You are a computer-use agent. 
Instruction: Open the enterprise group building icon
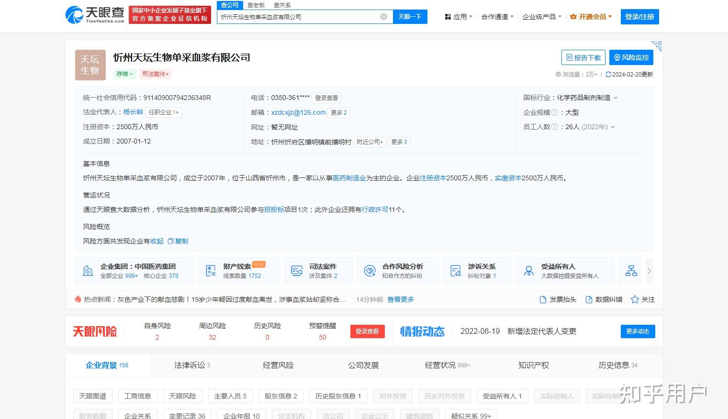tap(88, 271)
